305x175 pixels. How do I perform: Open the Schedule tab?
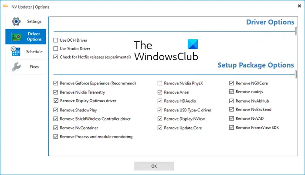34,51
